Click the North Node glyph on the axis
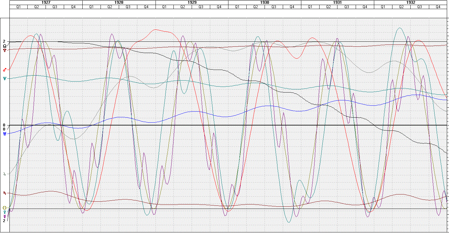Image resolution: width=449 pixels, height=234 pixels. coord(4,46)
